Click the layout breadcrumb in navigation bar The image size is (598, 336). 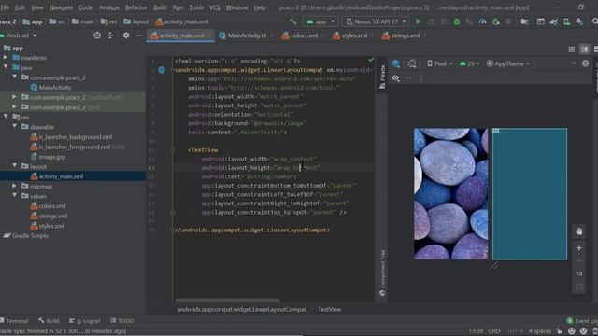(x=136, y=21)
